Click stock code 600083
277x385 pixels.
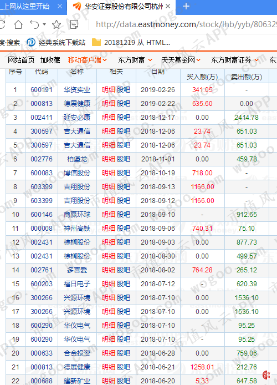[x=42, y=173]
